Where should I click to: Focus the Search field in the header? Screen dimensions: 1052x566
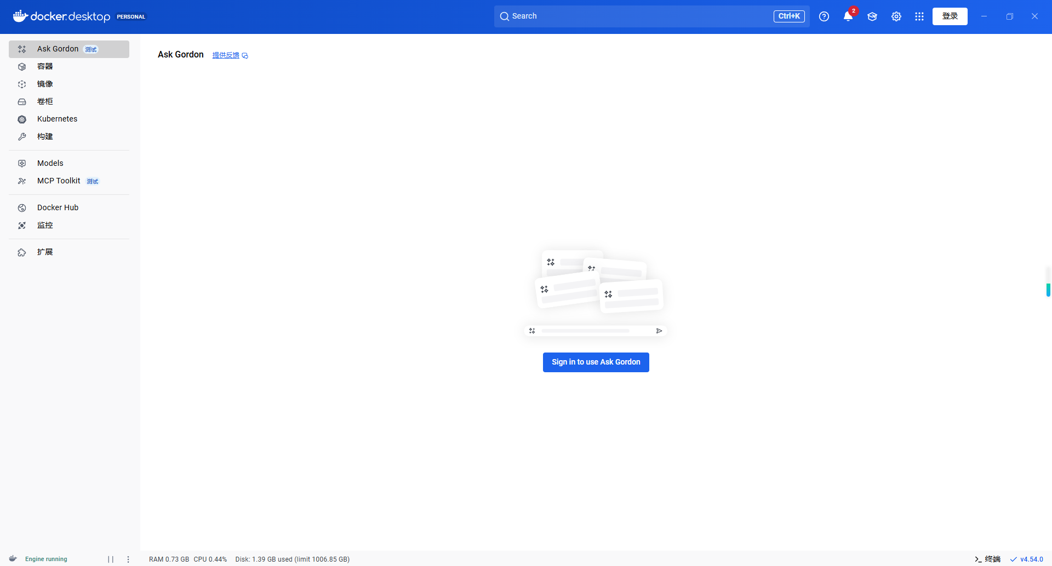pos(652,16)
